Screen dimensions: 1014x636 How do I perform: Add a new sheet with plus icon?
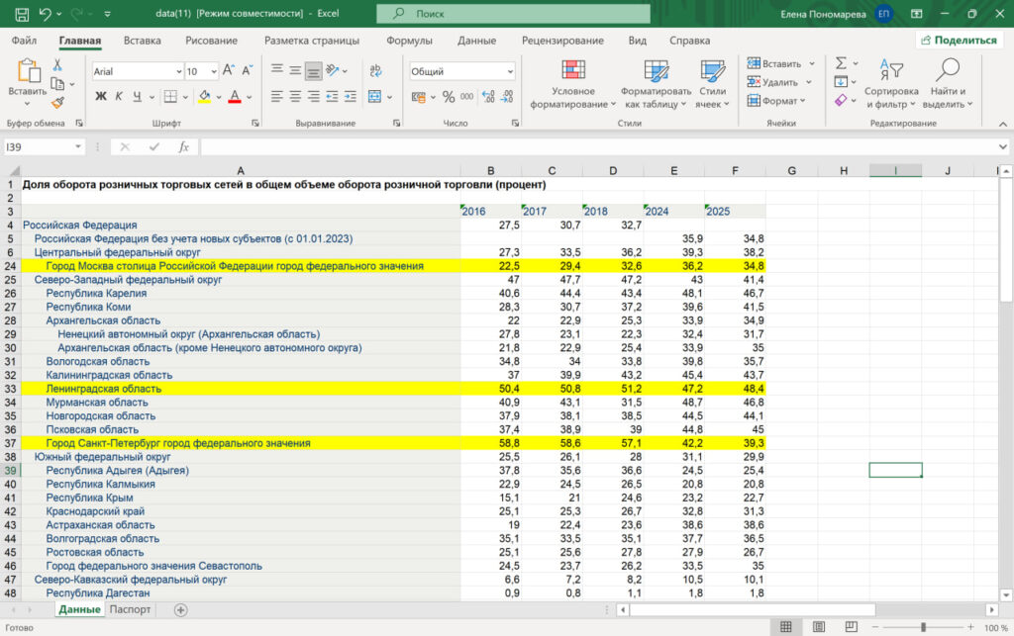[181, 609]
